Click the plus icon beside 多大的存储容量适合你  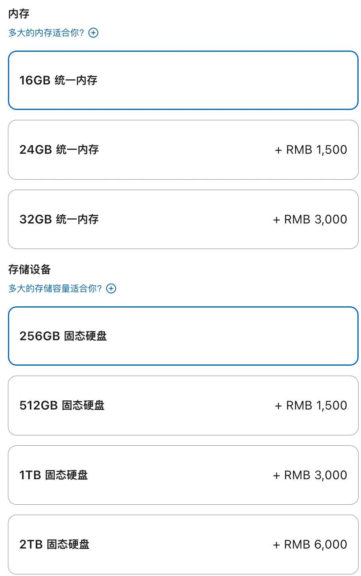(x=111, y=288)
